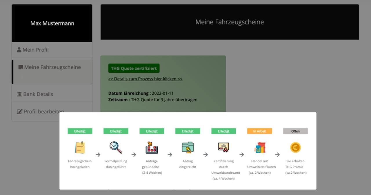Click the Fahrzeugschein hochgeladen document icon
The width and height of the screenshot is (371, 195).
pyautogui.click(x=80, y=147)
